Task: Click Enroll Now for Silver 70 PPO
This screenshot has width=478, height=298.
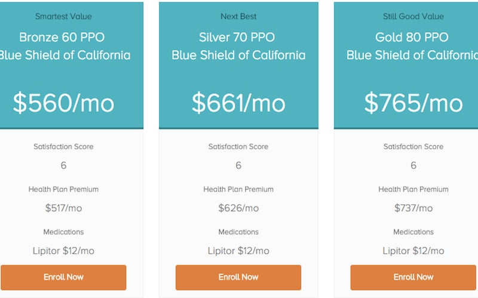Action: (238, 277)
